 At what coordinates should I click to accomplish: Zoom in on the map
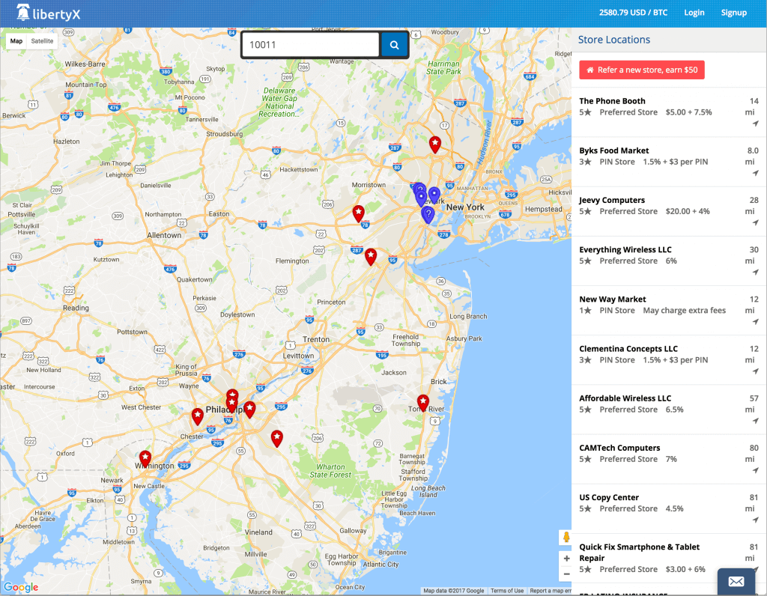click(x=566, y=559)
